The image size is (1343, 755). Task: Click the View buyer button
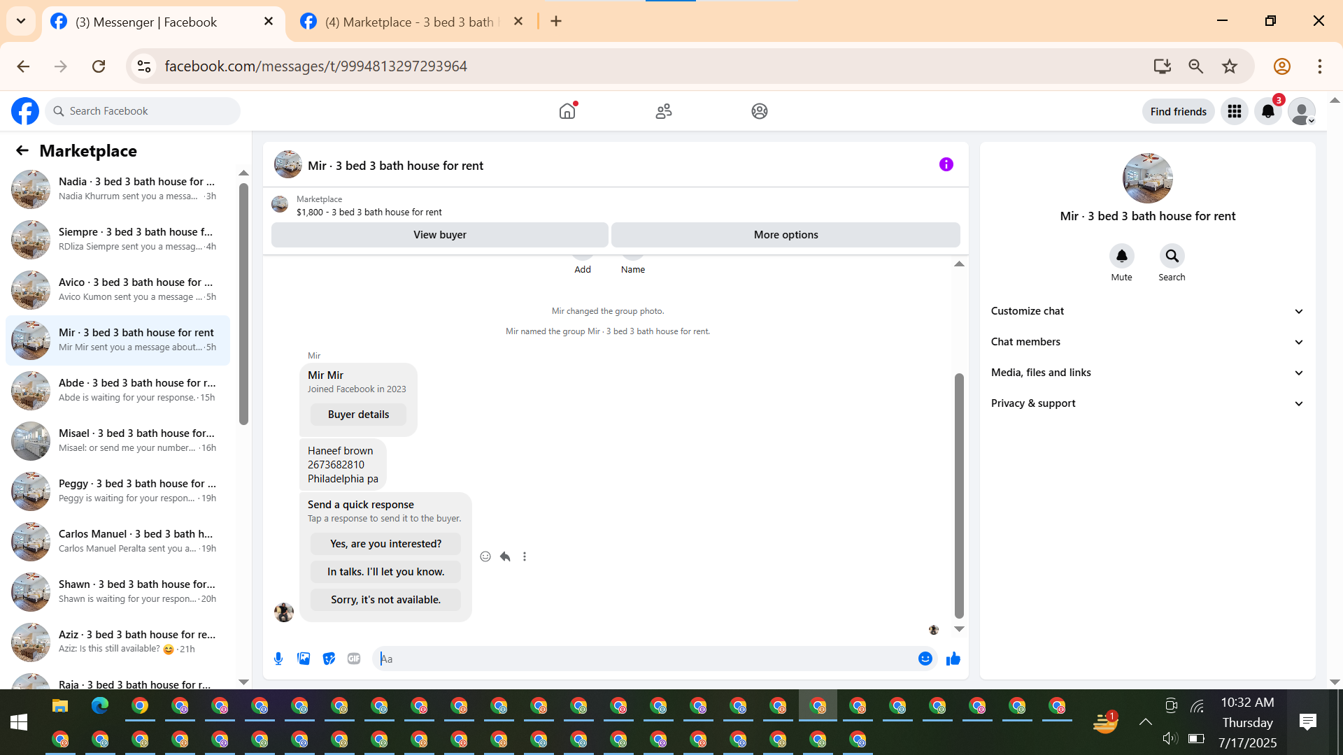coord(439,235)
